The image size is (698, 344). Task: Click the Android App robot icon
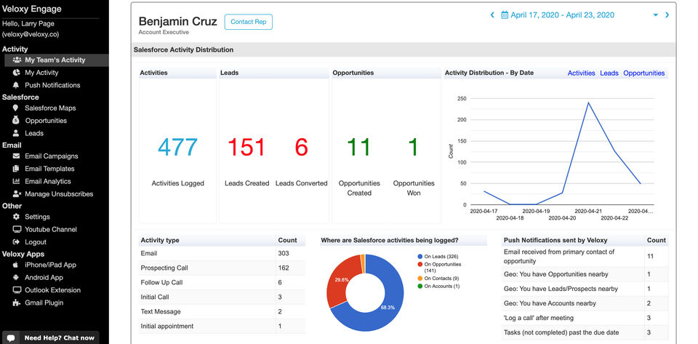pos(16,277)
